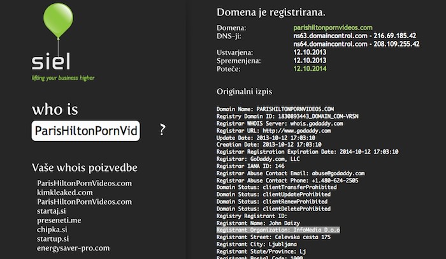Click the question mark search button

click(162, 130)
